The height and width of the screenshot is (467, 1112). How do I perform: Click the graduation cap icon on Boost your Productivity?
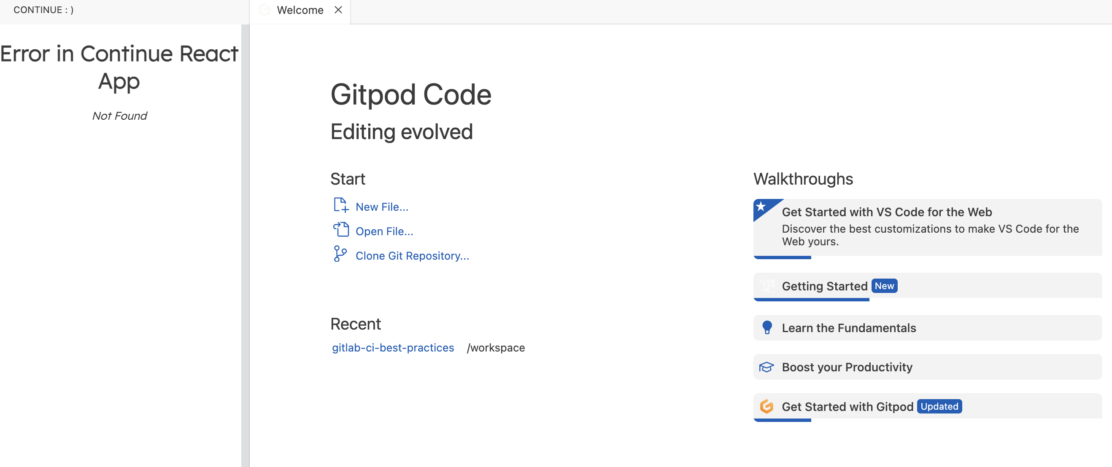(767, 367)
